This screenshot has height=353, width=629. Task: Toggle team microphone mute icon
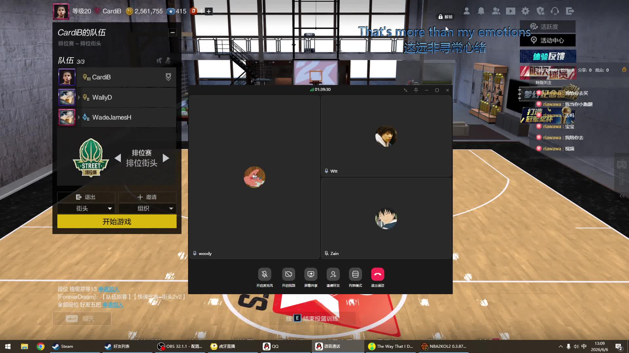coord(168,60)
